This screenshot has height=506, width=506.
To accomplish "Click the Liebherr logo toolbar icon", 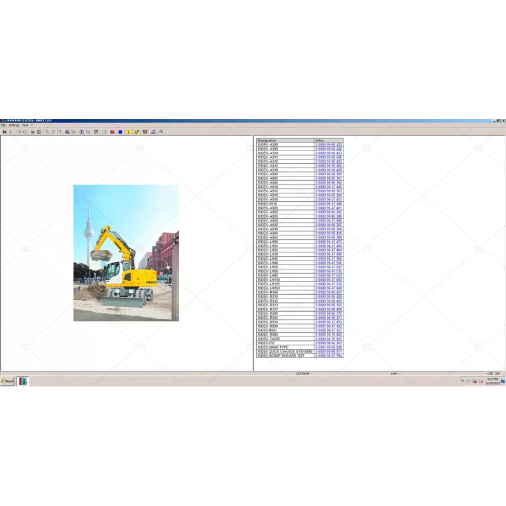I will [145, 131].
